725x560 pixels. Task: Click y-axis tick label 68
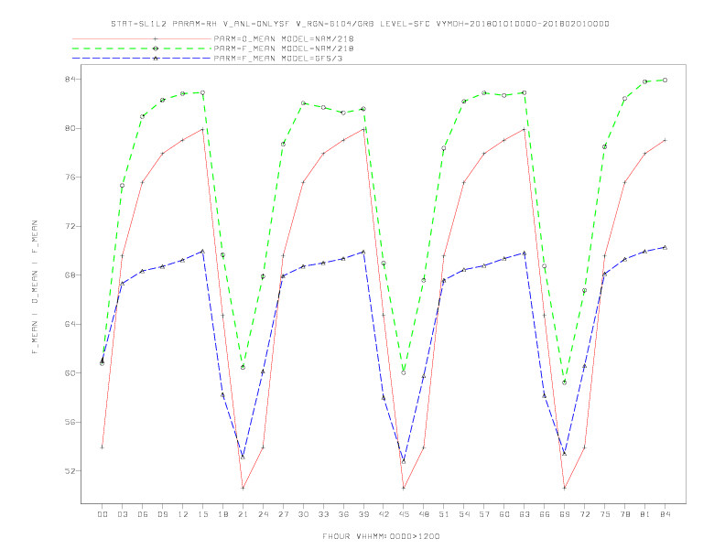(x=70, y=275)
